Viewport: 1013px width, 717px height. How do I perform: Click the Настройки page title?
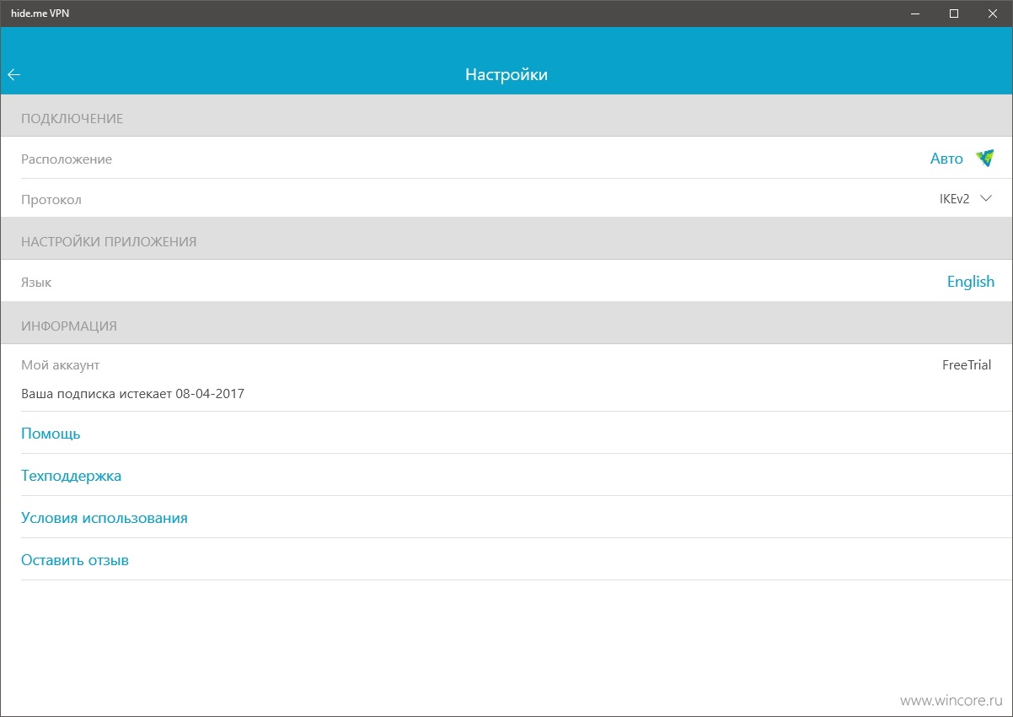point(506,75)
